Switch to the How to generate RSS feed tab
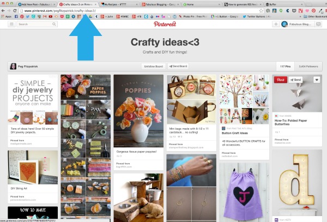This screenshot has height=222, width=327. click(x=243, y=4)
